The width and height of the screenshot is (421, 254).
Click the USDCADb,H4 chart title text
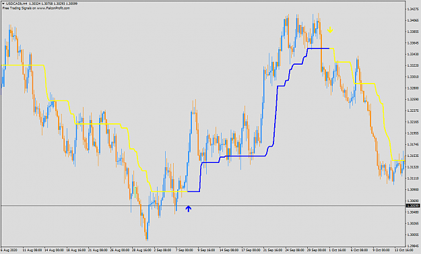coord(16,4)
